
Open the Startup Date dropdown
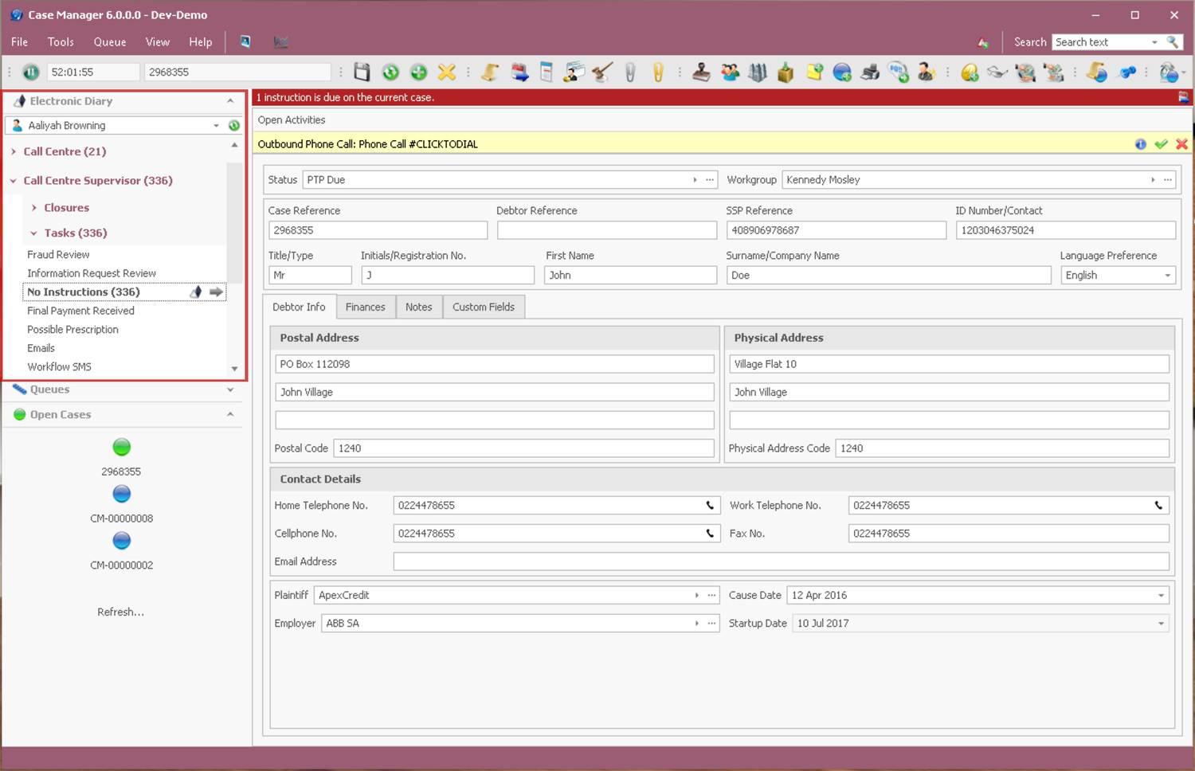pyautogui.click(x=1161, y=624)
